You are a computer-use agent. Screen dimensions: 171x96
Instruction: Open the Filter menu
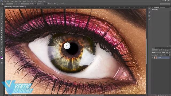click(28, 1)
